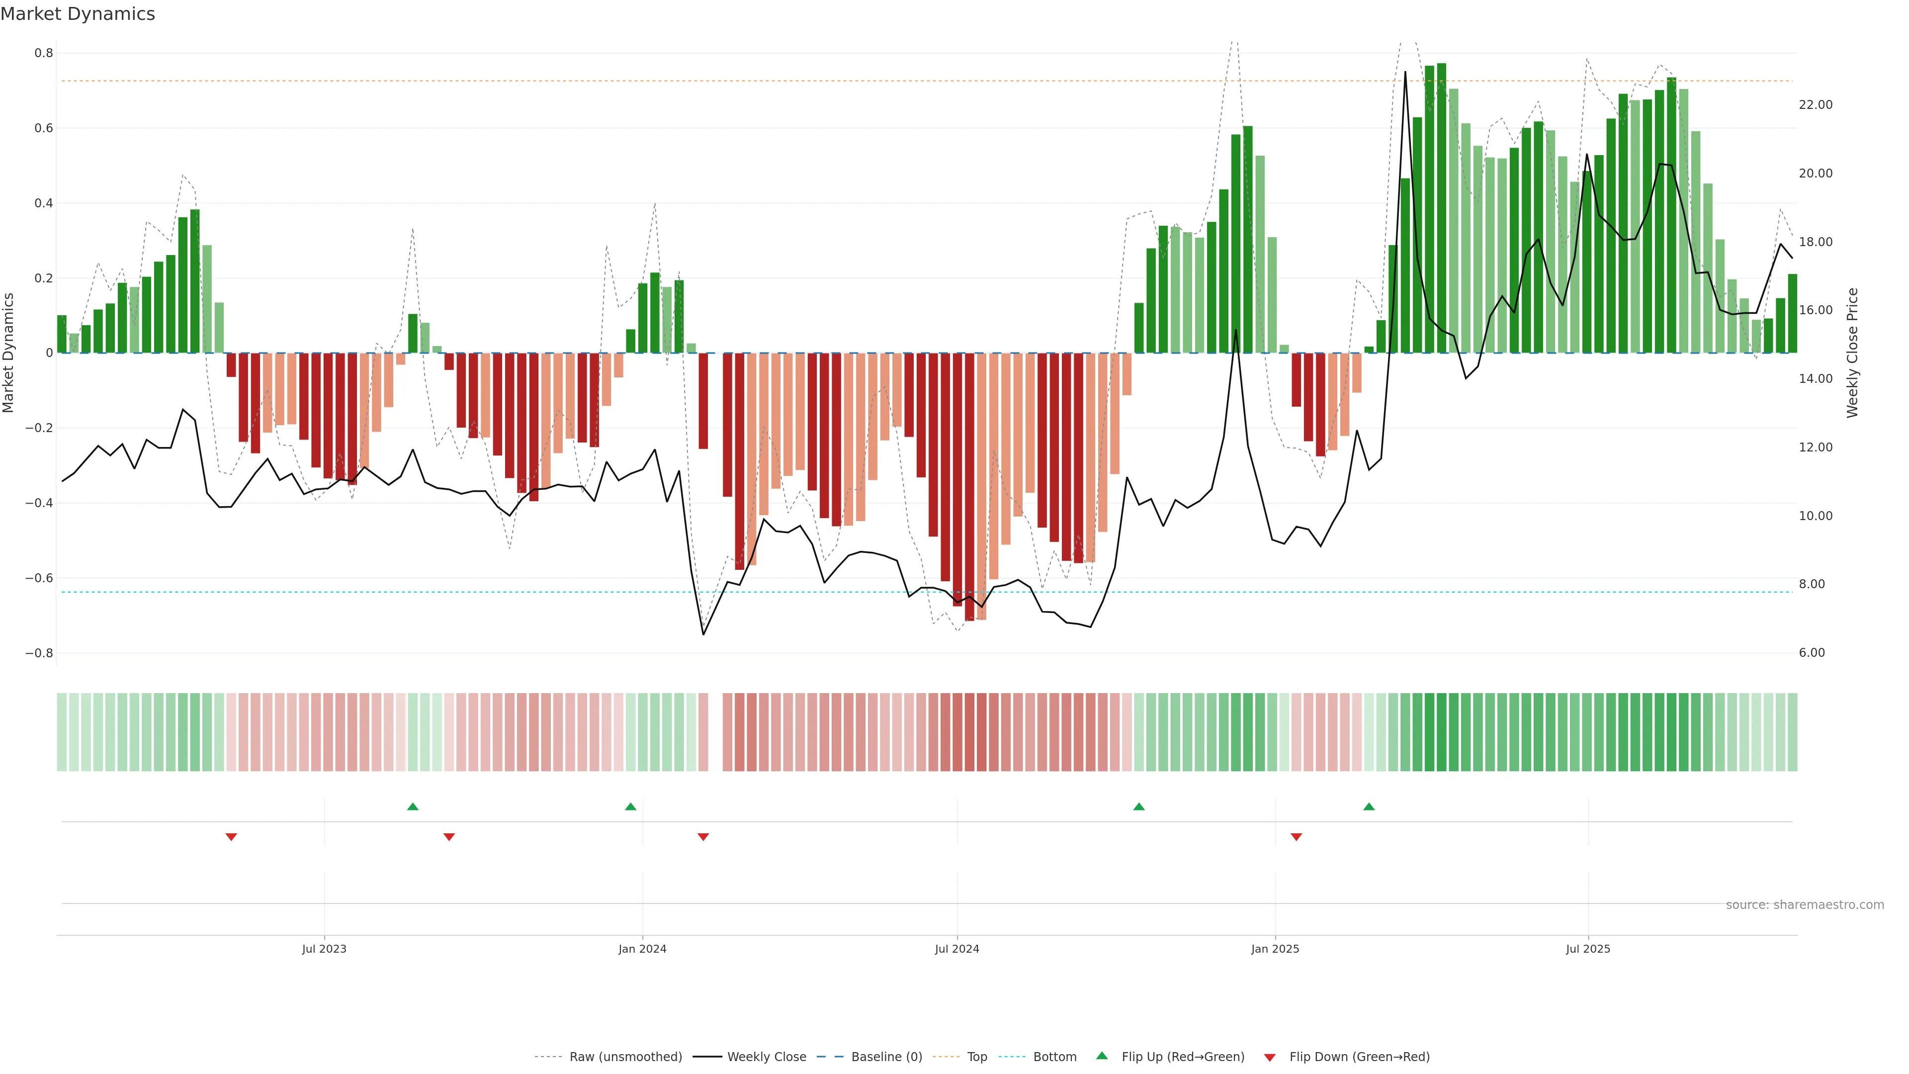Image resolution: width=1909 pixels, height=1074 pixels.
Task: Click the Jan 2025 x-axis label
Action: click(1275, 949)
